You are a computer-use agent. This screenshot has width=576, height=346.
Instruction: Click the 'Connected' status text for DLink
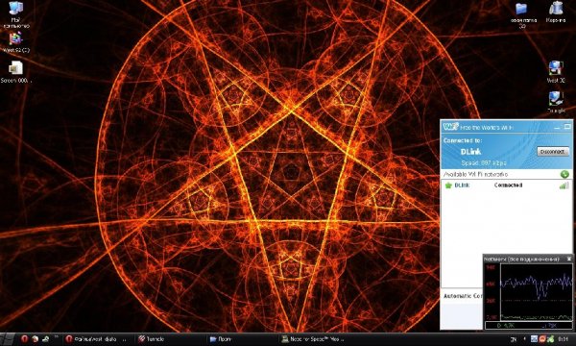(508, 185)
